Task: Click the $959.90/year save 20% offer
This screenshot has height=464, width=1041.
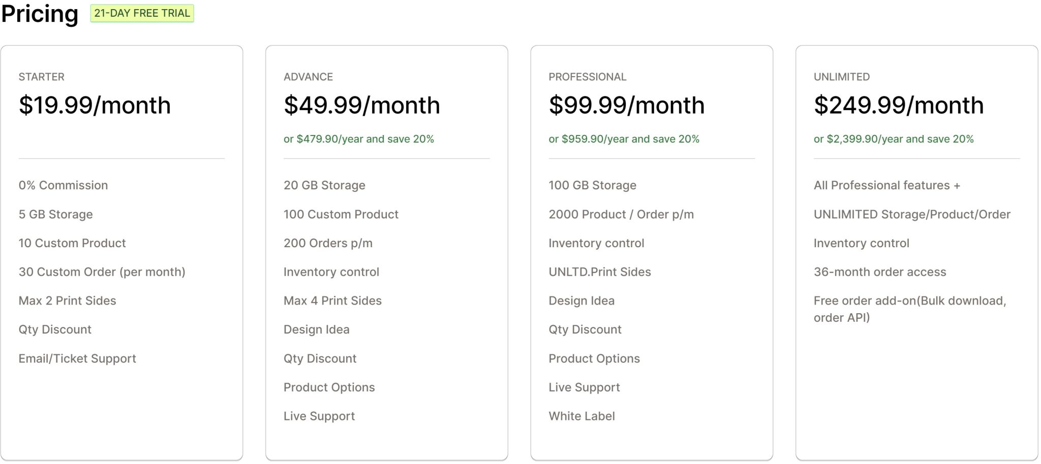Action: (x=624, y=139)
